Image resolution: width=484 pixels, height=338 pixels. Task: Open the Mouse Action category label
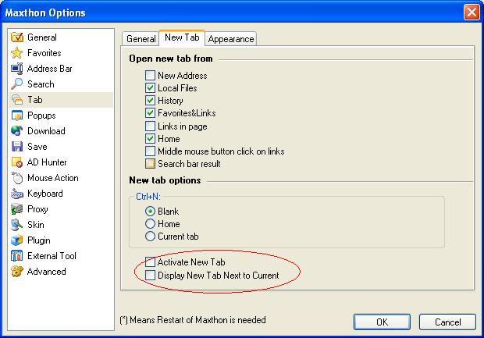coord(53,178)
